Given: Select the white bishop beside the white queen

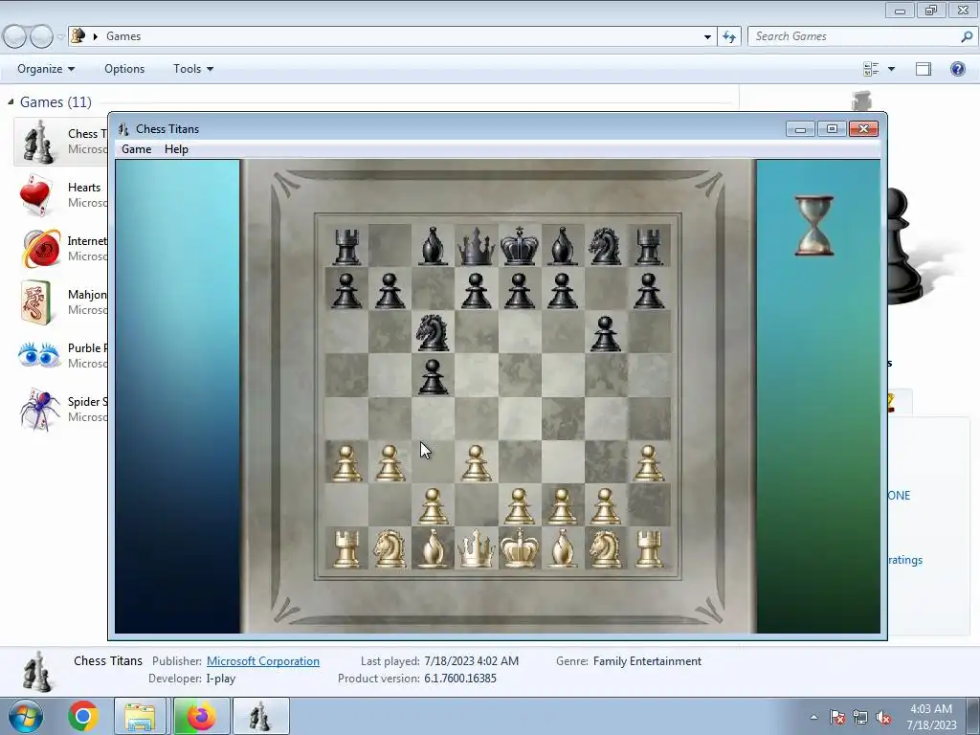Looking at the screenshot, I should 434,548.
